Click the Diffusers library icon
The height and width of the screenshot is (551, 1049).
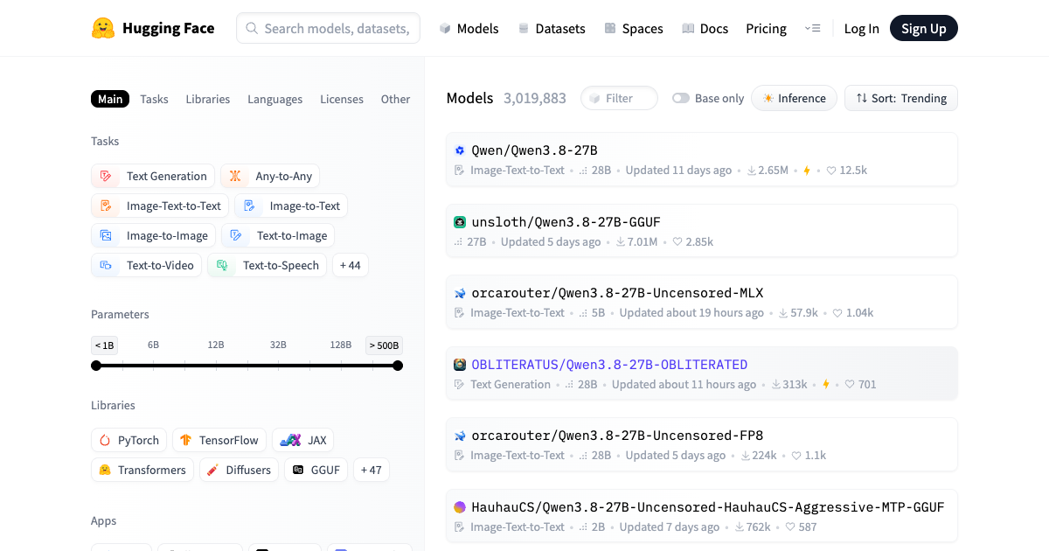(212, 470)
